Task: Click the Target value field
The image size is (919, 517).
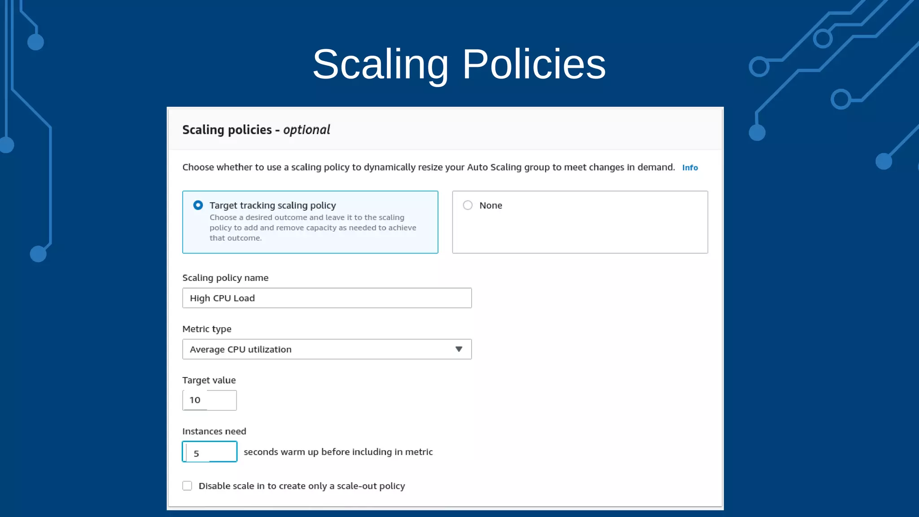Action: [x=210, y=400]
